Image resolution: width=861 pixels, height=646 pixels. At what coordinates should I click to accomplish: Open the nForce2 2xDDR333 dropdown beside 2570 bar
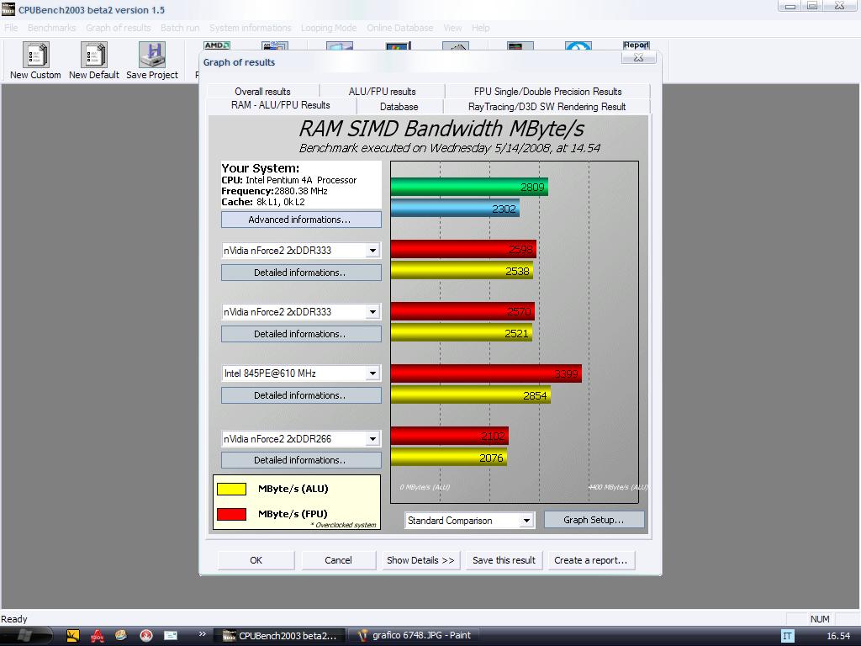click(x=372, y=312)
